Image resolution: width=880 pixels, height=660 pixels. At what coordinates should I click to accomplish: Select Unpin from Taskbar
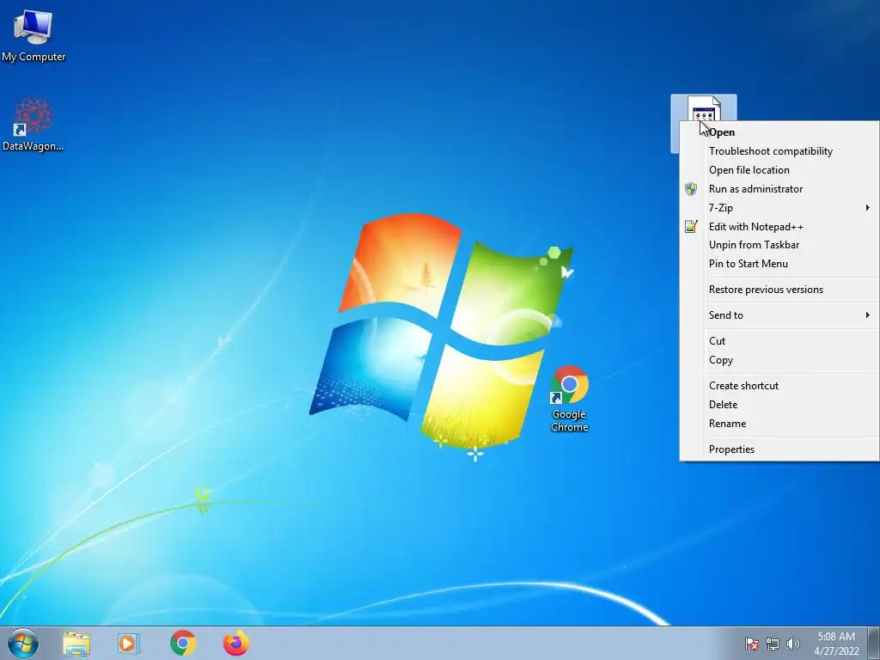click(x=779, y=245)
